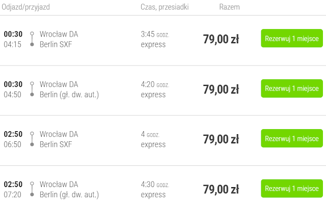Viewport: 326px width, 212px height.
Task: Click the Razem column header
Action: (x=229, y=7)
